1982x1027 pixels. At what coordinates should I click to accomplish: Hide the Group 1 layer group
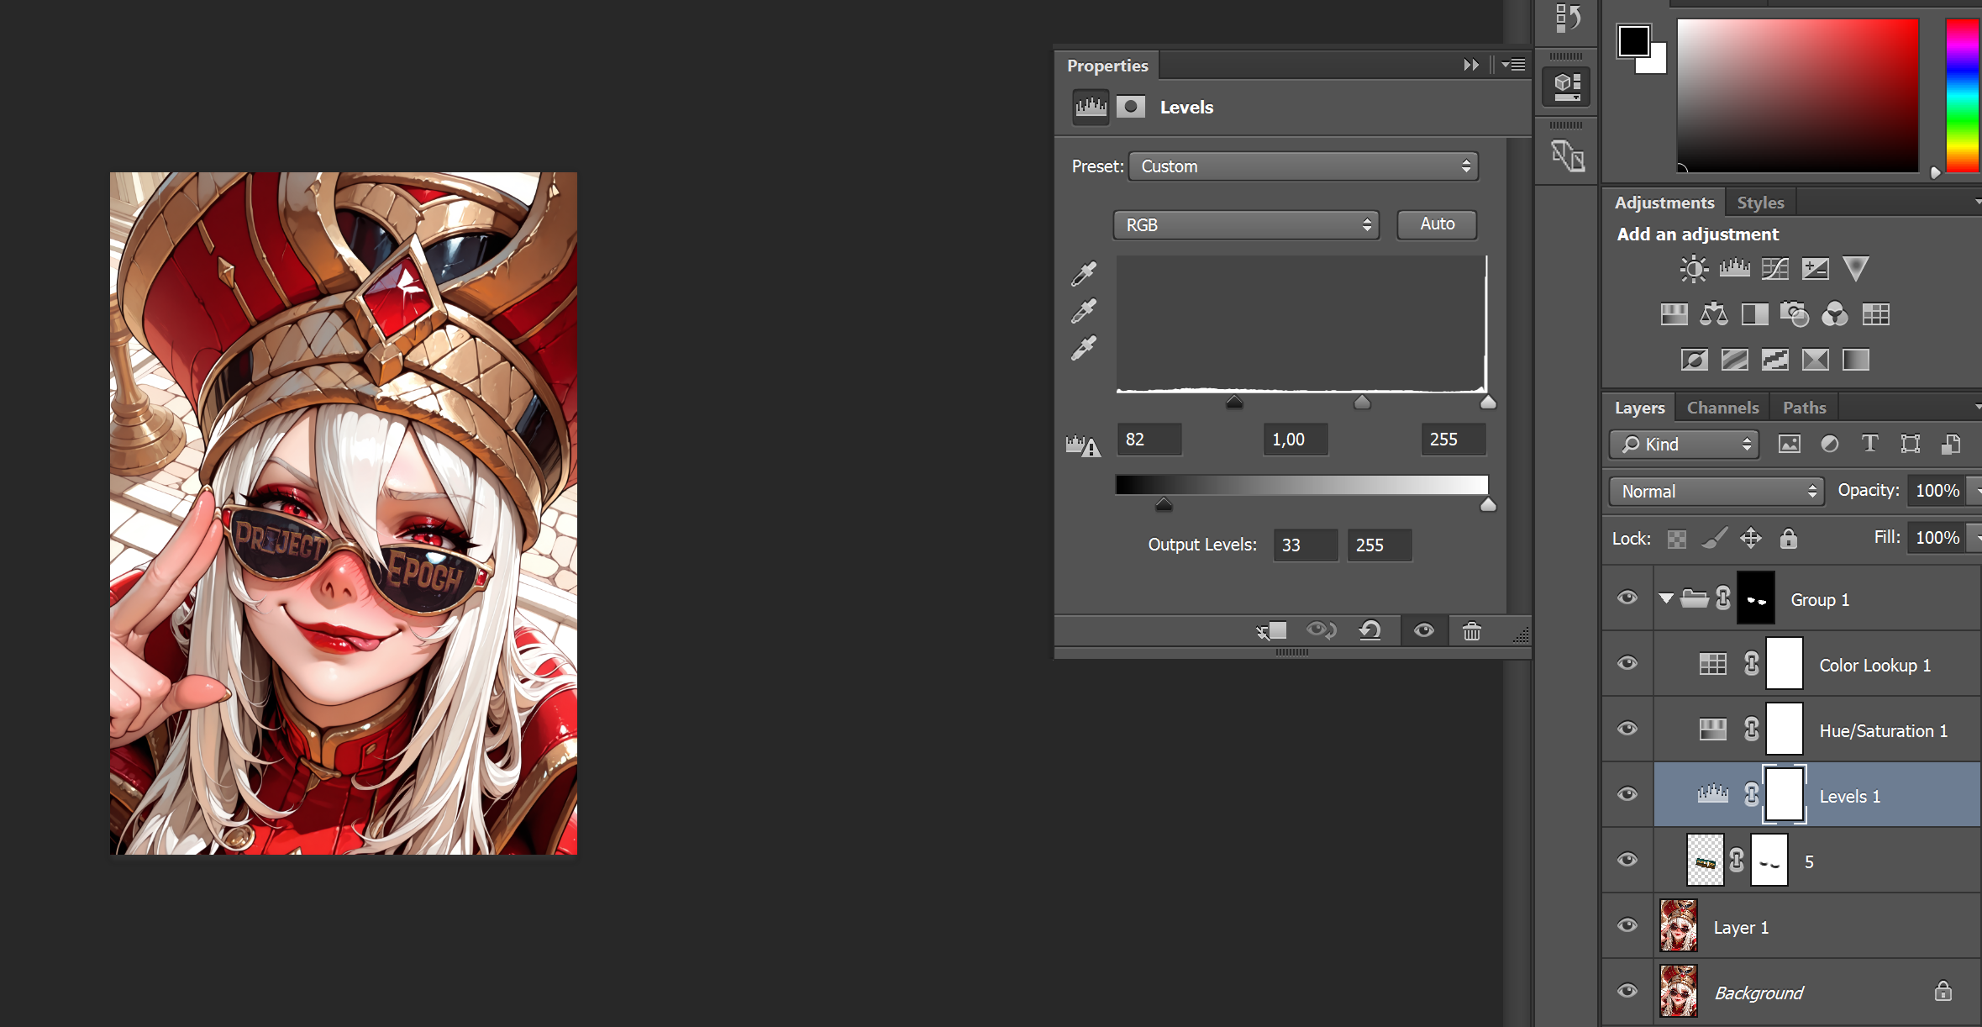(x=1627, y=598)
